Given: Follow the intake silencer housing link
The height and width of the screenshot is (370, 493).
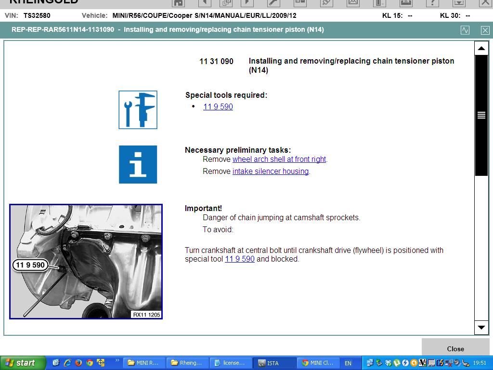Looking at the screenshot, I should (270, 172).
